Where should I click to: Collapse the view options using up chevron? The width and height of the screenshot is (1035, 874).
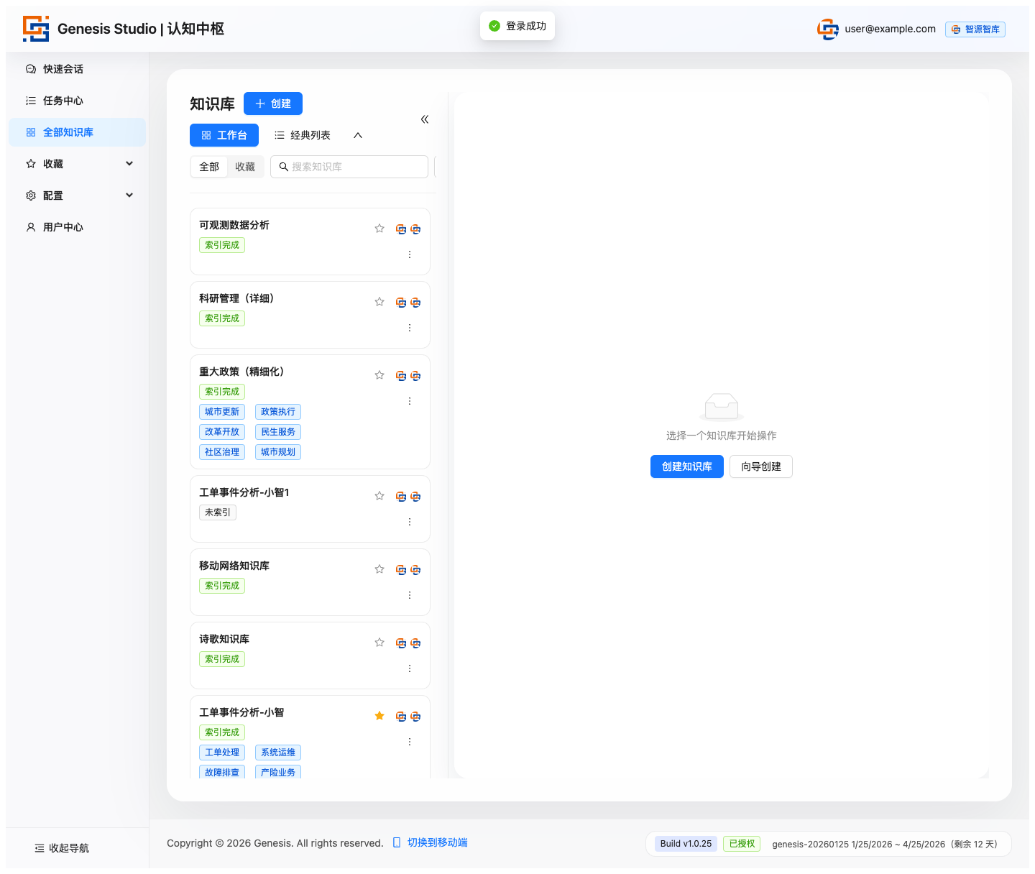pos(358,135)
